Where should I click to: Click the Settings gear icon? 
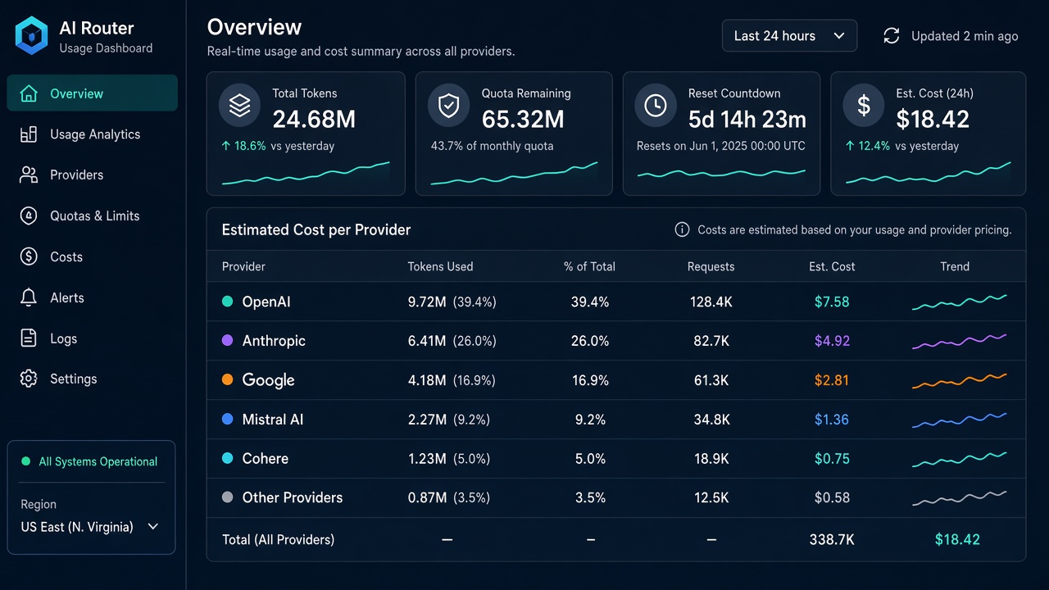point(29,379)
